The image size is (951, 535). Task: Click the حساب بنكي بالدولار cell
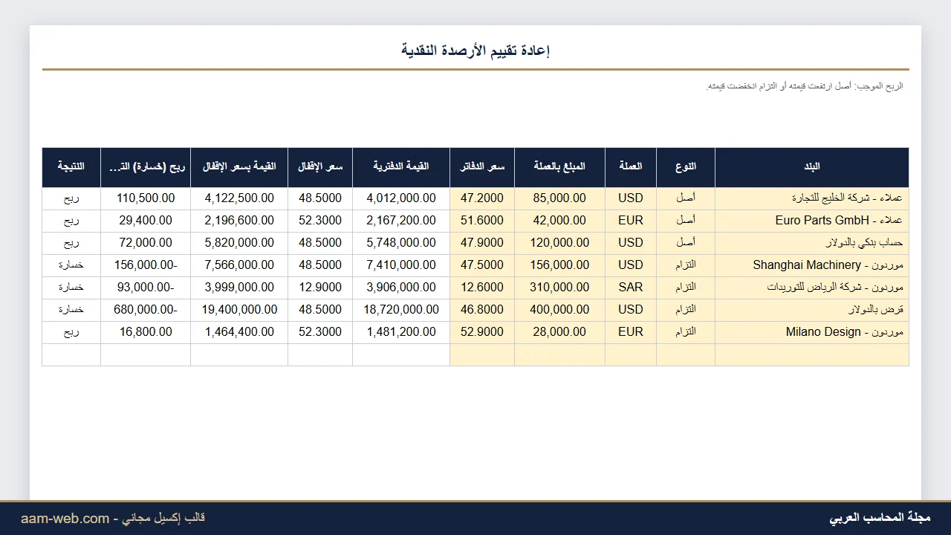click(x=812, y=243)
